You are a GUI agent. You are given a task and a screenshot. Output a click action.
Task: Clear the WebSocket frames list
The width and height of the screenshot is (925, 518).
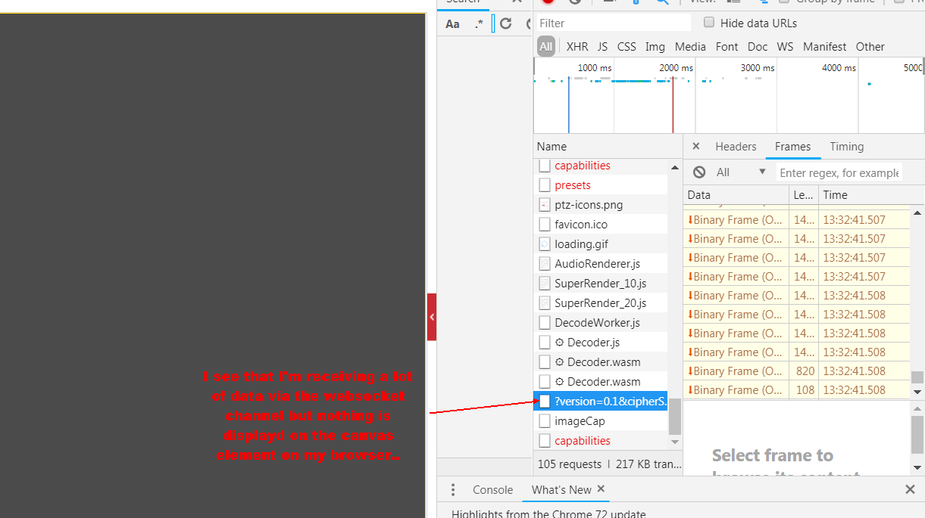[x=699, y=172]
